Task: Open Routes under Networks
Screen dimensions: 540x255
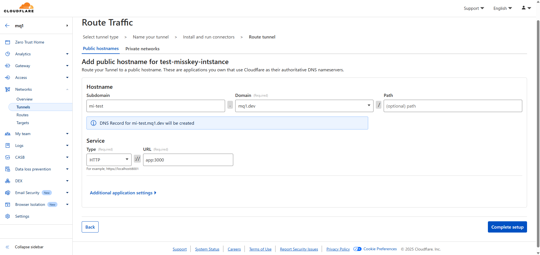Action: [x=23, y=115]
